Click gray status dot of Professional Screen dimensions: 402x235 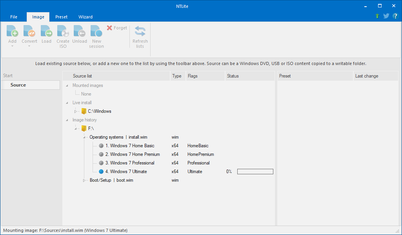(101, 163)
